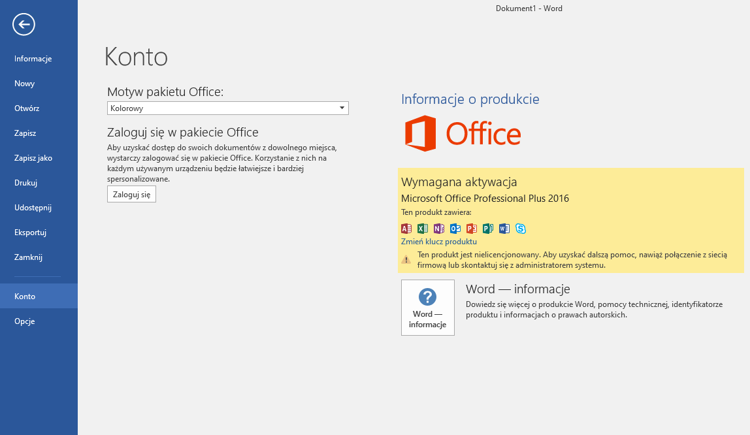
Task: Open the Office theme dropdown showing Kolorowy
Action: (x=227, y=108)
